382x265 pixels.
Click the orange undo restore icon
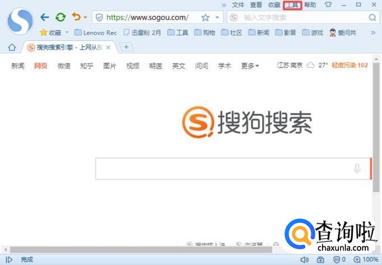[x=76, y=17]
